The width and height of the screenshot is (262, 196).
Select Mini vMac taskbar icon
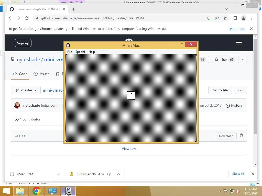tap(68, 191)
